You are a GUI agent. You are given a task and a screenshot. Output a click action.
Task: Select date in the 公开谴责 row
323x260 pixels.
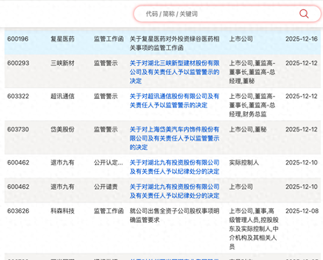tap(301, 187)
